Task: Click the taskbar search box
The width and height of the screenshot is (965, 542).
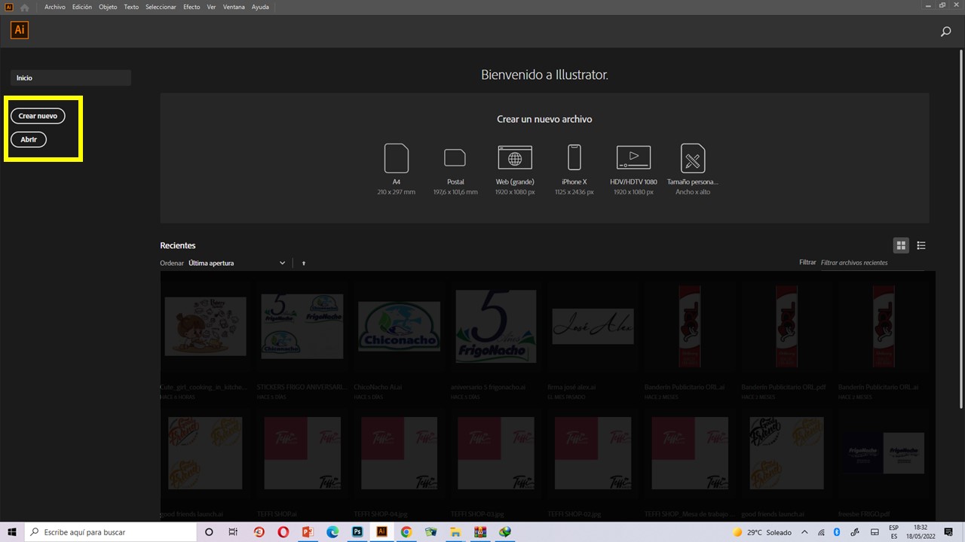Action: pyautogui.click(x=110, y=532)
